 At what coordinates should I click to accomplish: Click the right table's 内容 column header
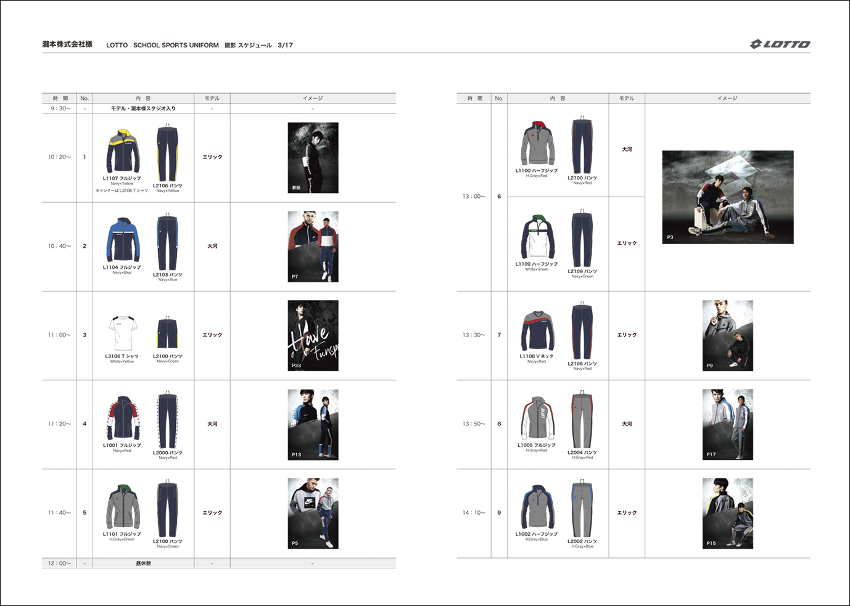click(558, 98)
